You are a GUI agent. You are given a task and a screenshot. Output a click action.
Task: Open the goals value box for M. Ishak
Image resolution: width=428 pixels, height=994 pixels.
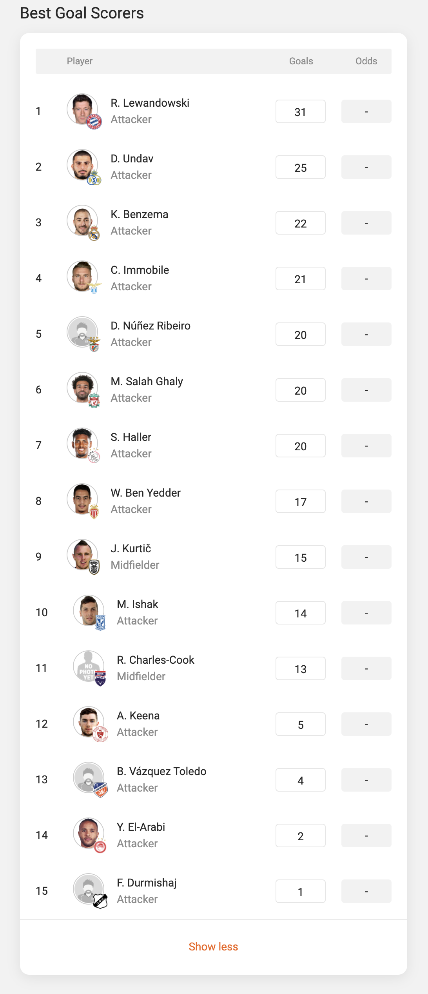coord(300,613)
